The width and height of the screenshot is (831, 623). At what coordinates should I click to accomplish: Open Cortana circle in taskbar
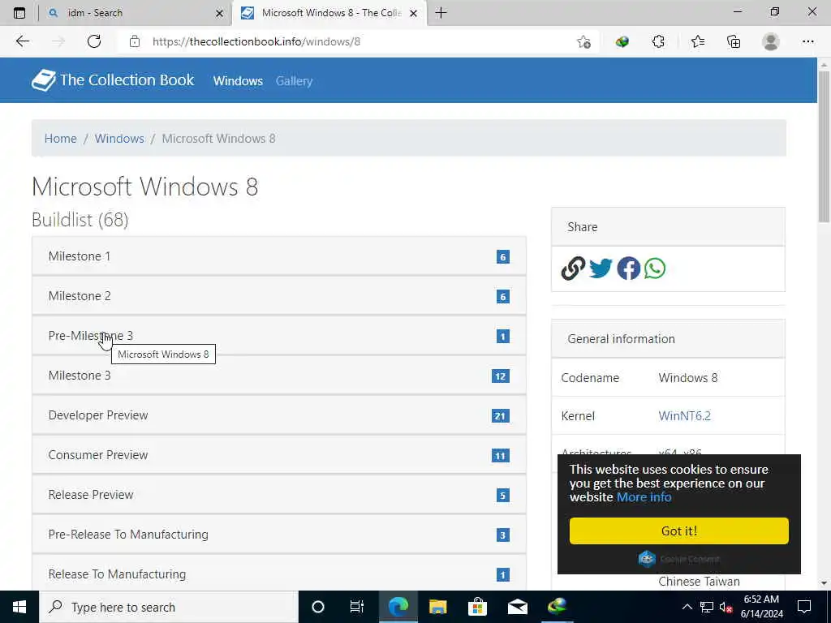(318, 607)
